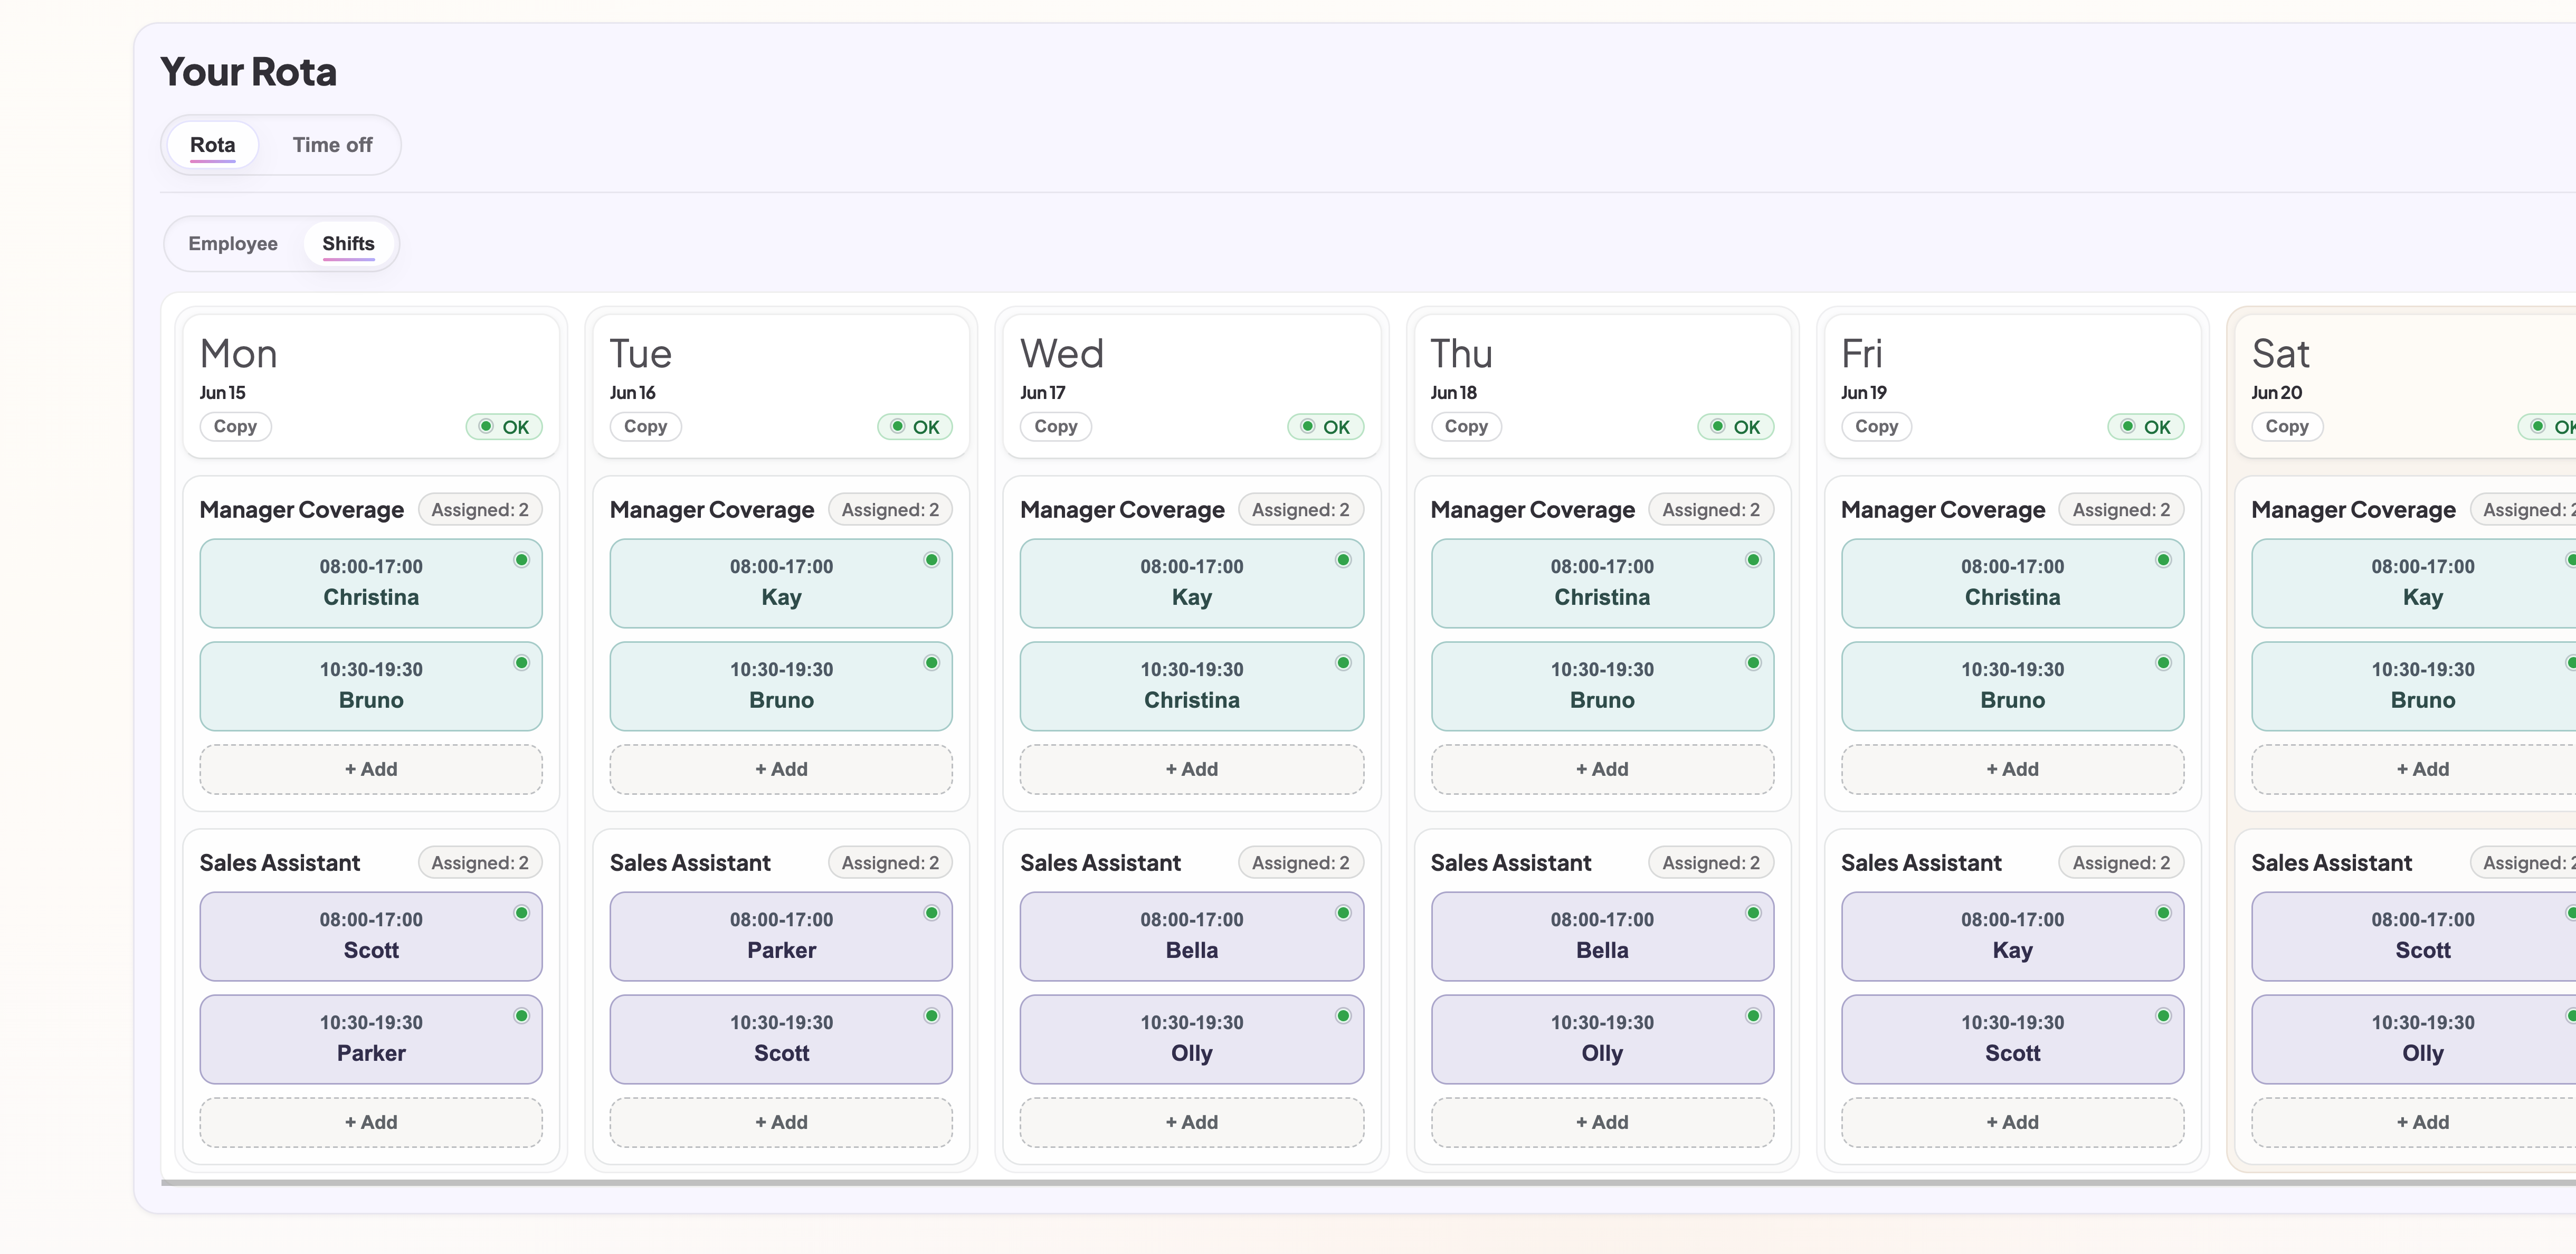
Task: Select the Rota tab
Action: click(x=212, y=145)
